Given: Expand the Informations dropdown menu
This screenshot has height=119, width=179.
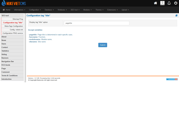Looking at the screenshot, I should coord(21,10).
